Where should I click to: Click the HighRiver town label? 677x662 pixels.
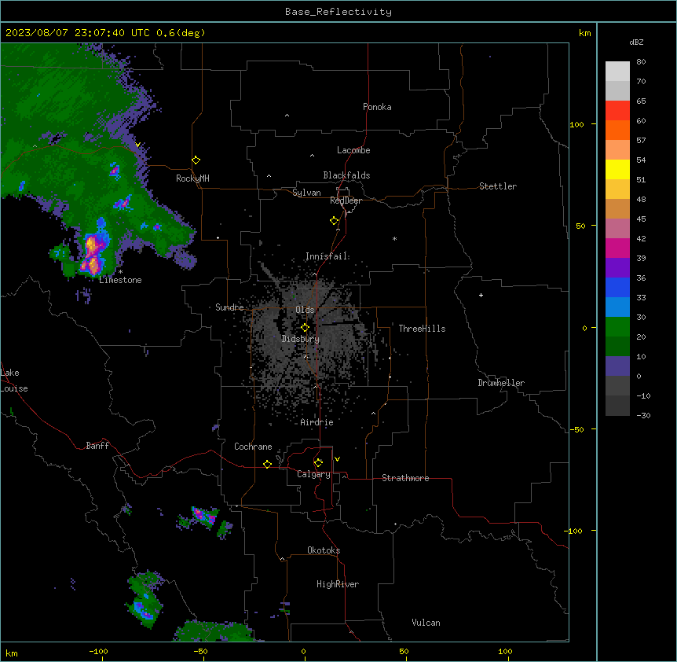[x=338, y=584]
